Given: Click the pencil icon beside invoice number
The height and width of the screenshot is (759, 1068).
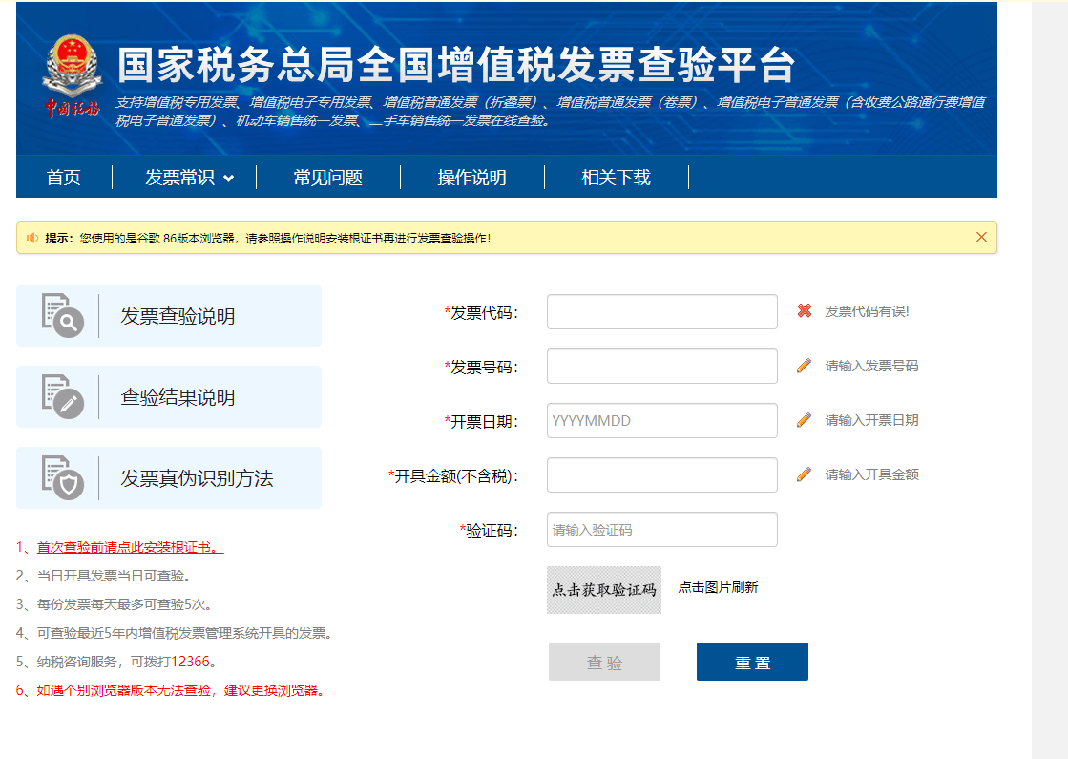Looking at the screenshot, I should coord(805,366).
